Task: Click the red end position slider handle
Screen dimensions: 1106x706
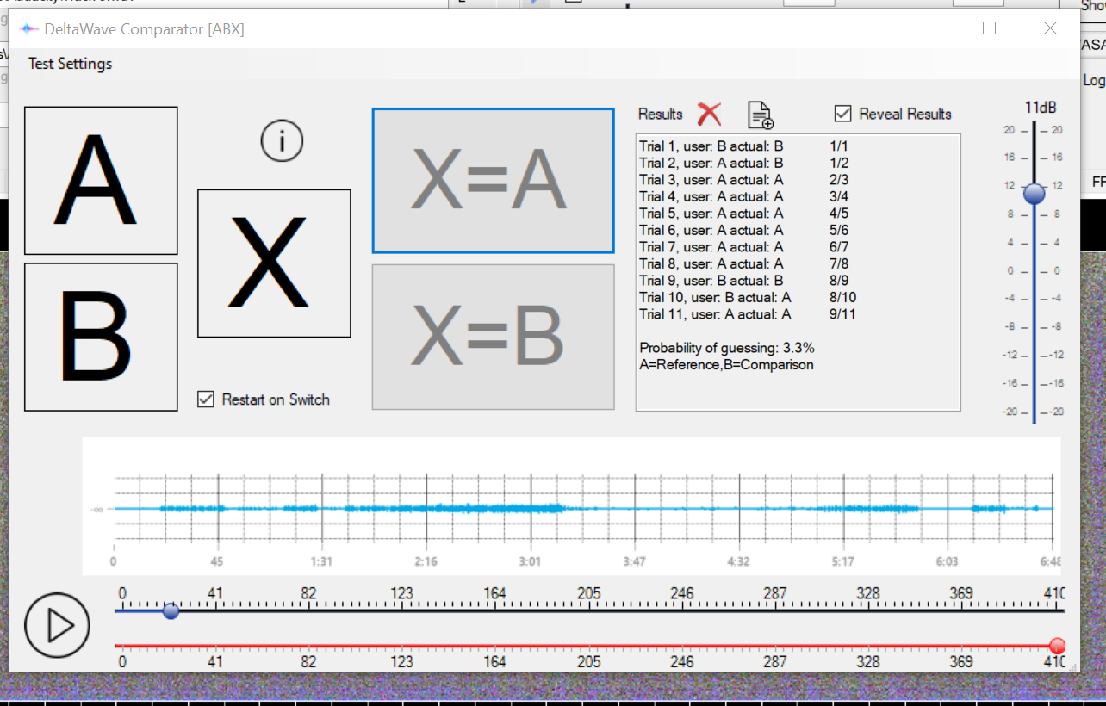Action: pyautogui.click(x=1057, y=646)
